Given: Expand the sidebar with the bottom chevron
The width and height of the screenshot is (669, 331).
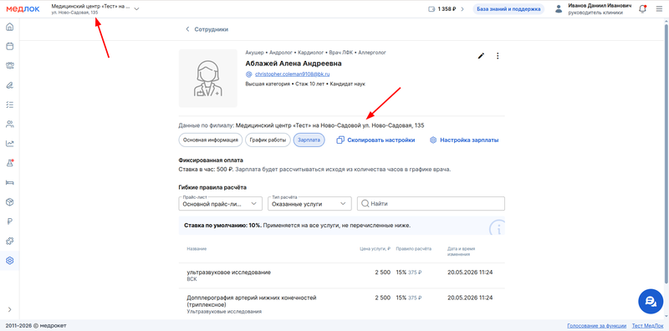Looking at the screenshot, I should (9, 309).
